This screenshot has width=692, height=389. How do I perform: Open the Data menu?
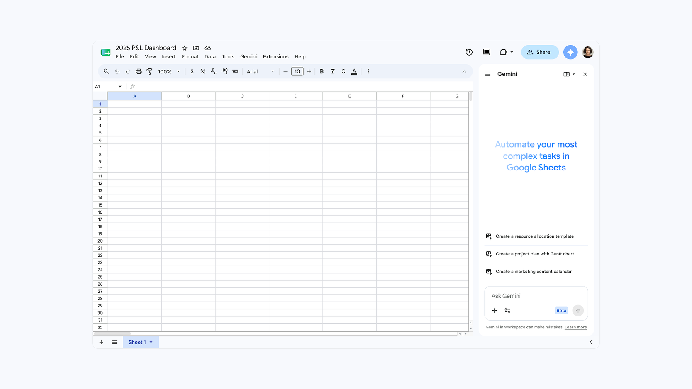click(210, 57)
